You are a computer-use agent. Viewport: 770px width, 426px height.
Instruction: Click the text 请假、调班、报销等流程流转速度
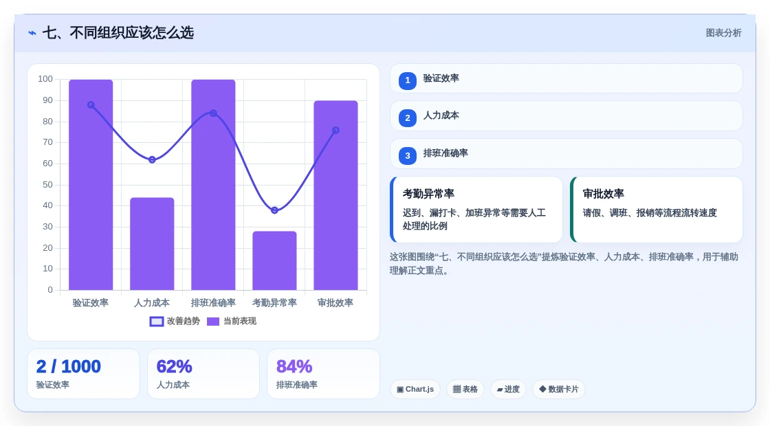click(x=650, y=212)
